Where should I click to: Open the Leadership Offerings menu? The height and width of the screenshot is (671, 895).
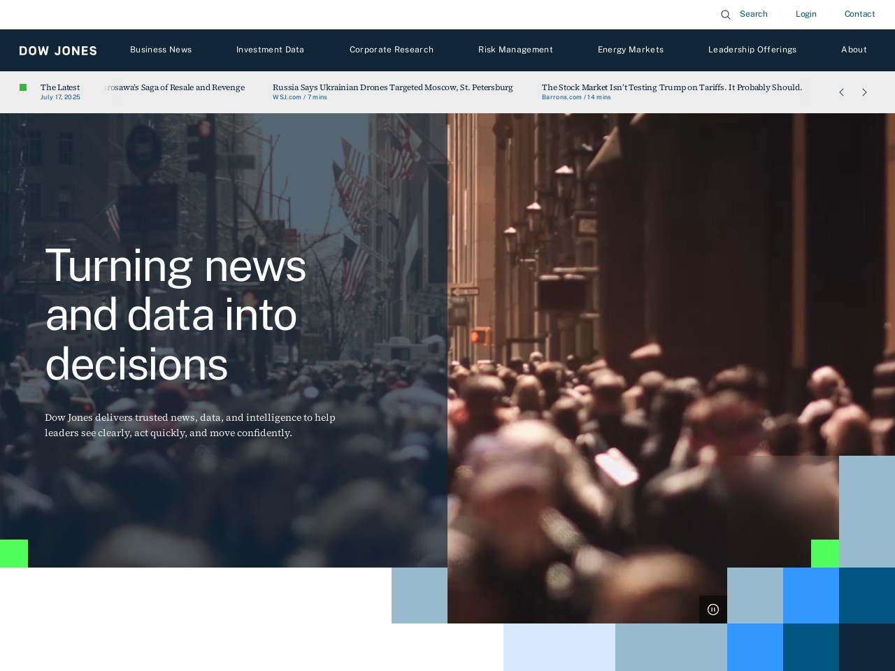pos(752,50)
